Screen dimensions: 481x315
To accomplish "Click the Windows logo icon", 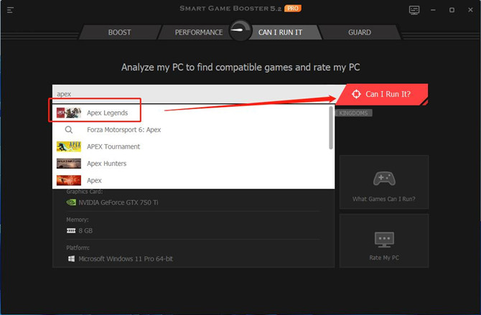I will 71,259.
